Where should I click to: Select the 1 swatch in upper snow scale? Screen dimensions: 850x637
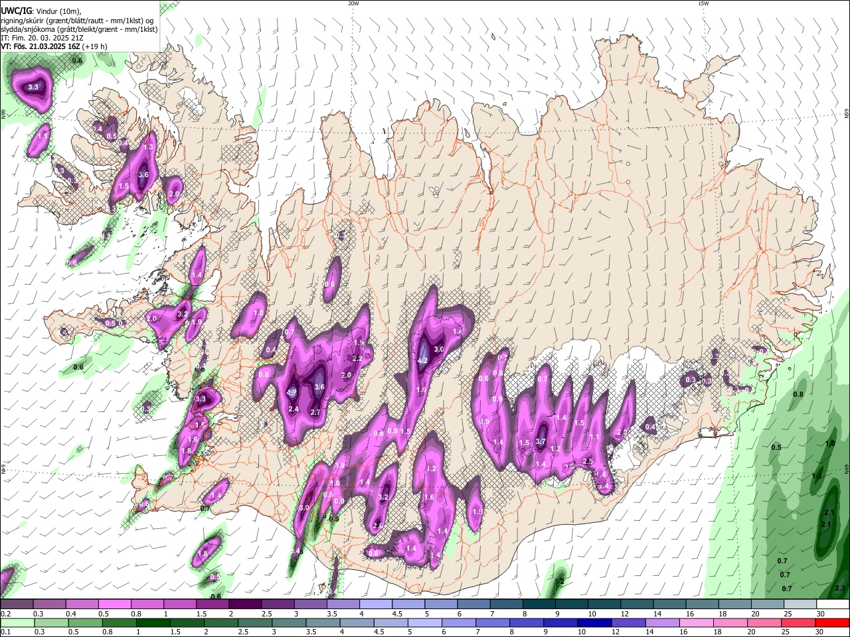coord(179,604)
